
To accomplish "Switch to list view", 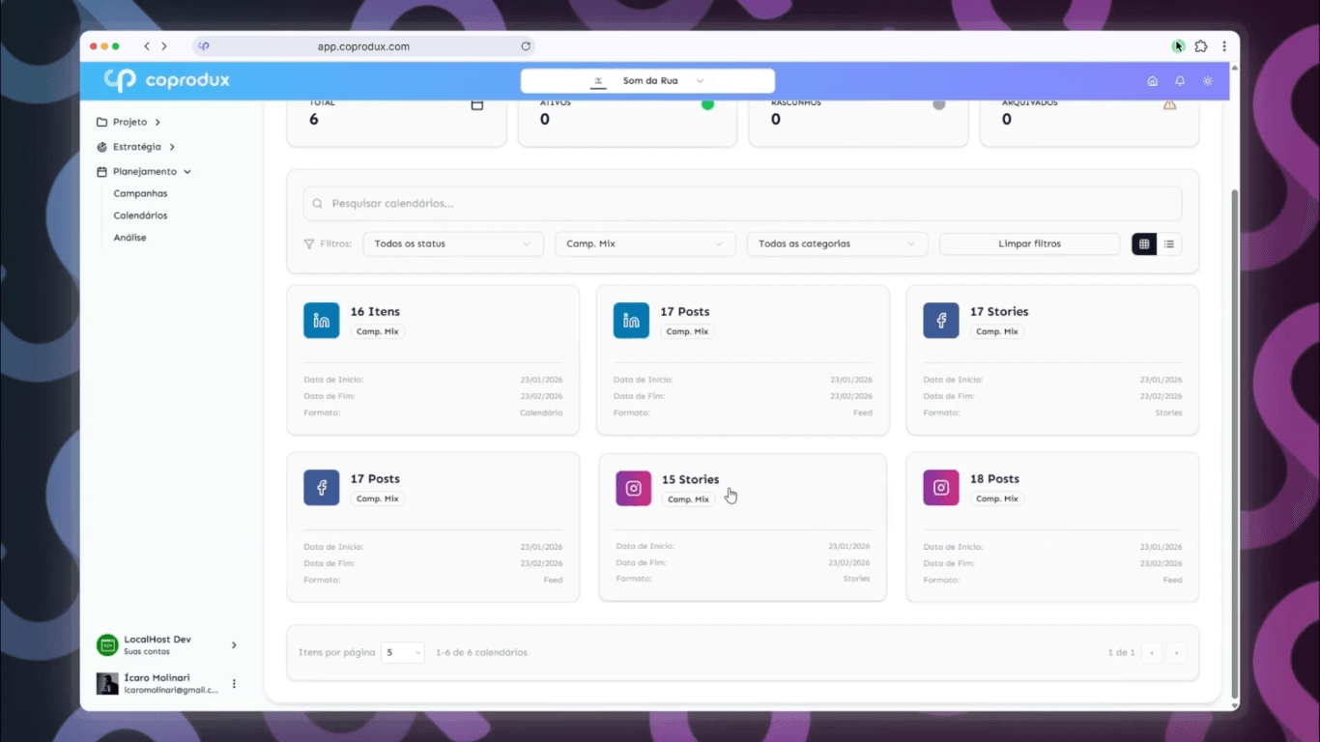I will click(1169, 244).
